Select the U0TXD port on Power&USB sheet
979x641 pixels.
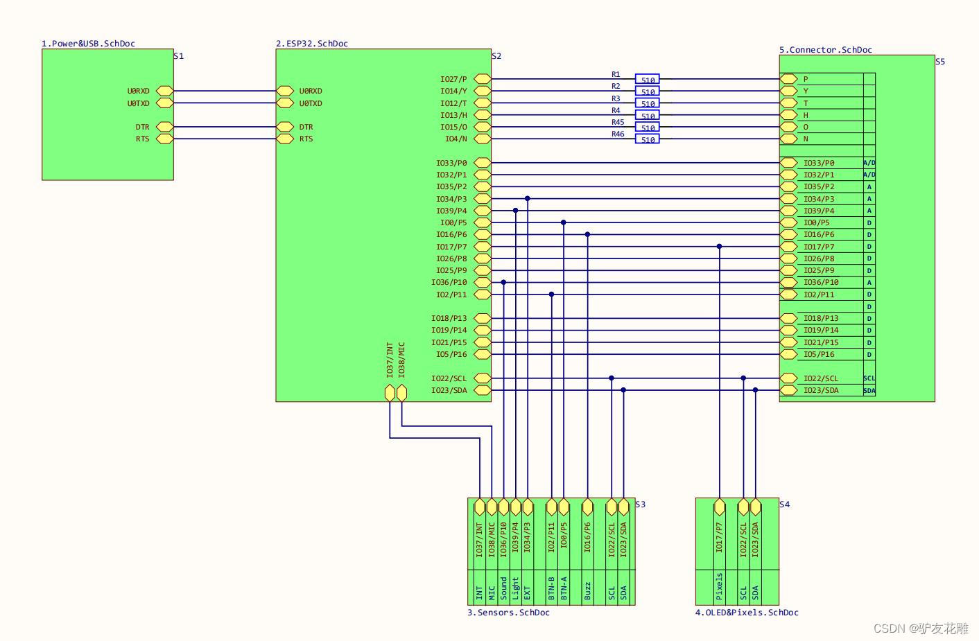point(164,103)
